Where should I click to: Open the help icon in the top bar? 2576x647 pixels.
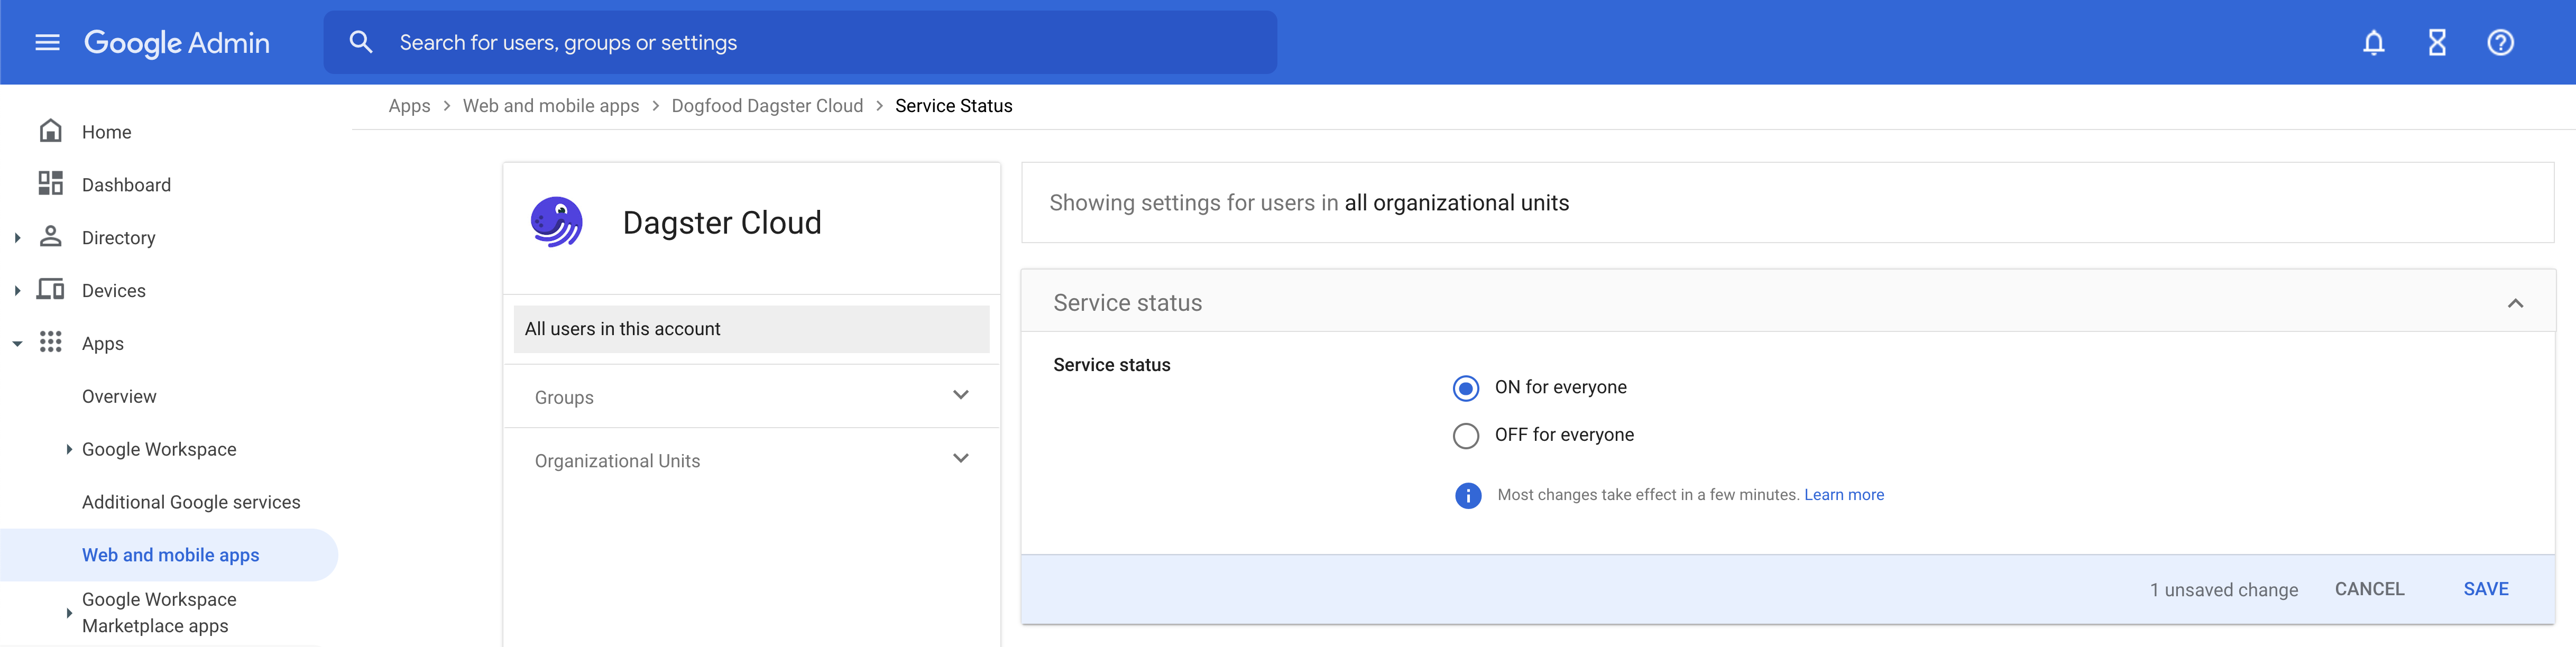coord(2500,42)
